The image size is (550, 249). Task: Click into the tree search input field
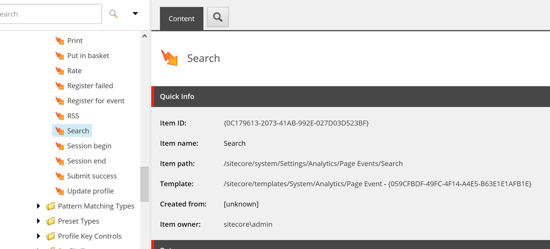tap(50, 14)
